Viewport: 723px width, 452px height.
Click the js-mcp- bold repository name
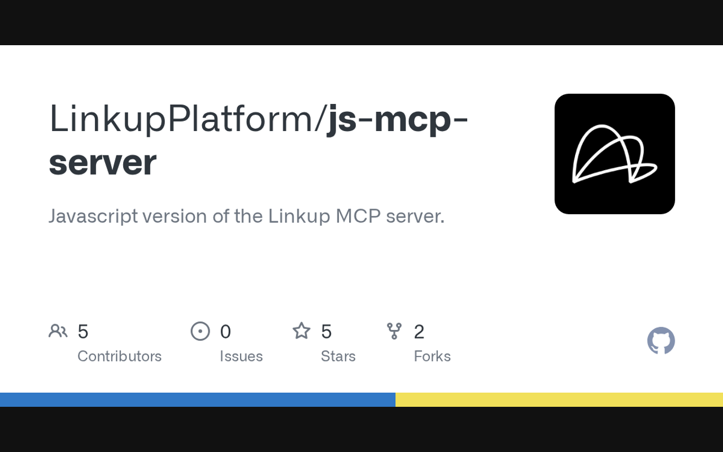click(398, 120)
